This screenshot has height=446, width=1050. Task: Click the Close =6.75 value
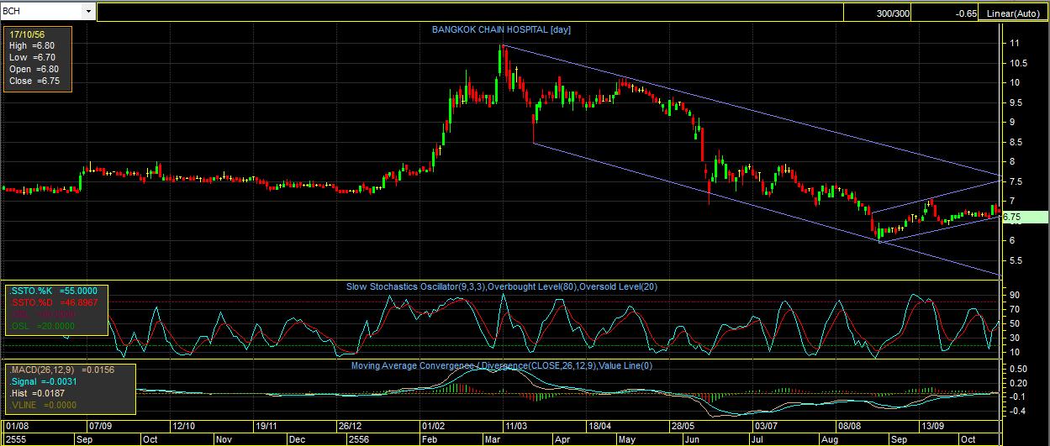coord(34,81)
